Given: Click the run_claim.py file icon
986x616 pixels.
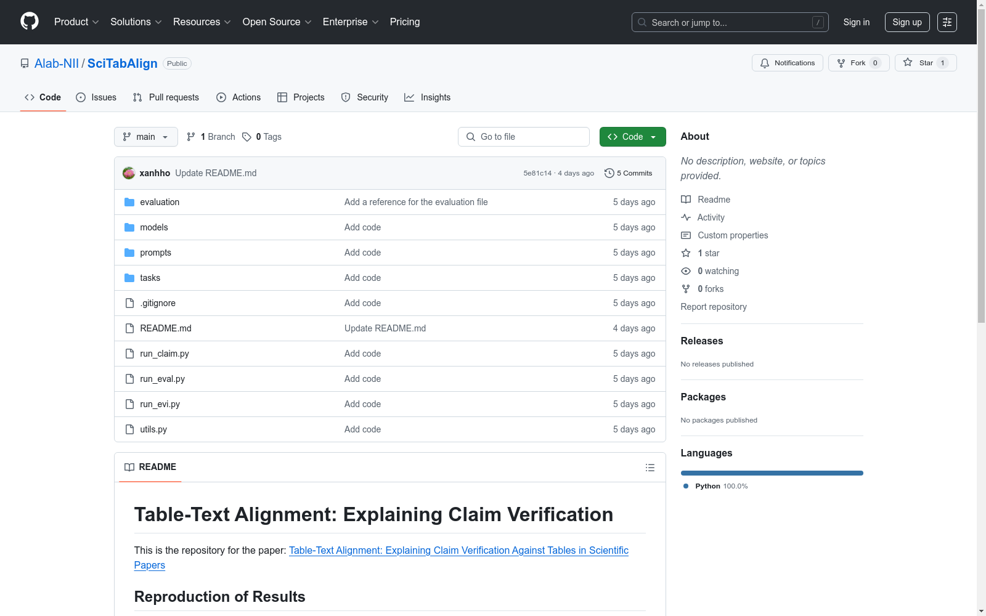Looking at the screenshot, I should (x=129, y=354).
